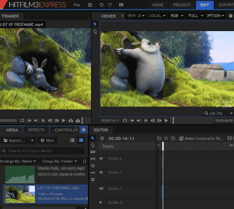Switch to the EXPORT screen tab
This screenshot has height=209, width=234.
[226, 5]
